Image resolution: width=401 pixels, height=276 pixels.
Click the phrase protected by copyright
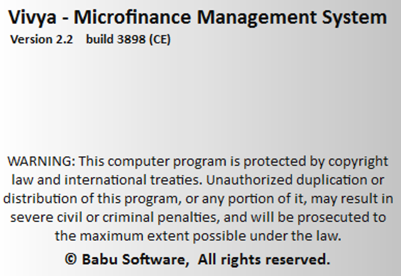[x=325, y=160]
